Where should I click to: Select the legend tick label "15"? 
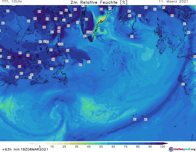point(52,147)
